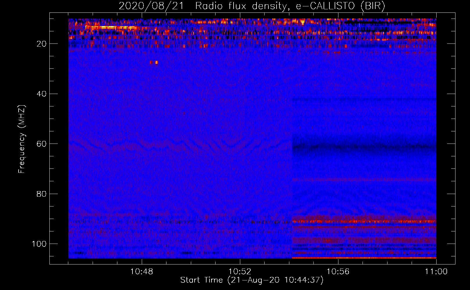The height and width of the screenshot is (290, 470).
Task: Click the 'Frequency (MHZ)' axis label
Action: tap(22, 139)
